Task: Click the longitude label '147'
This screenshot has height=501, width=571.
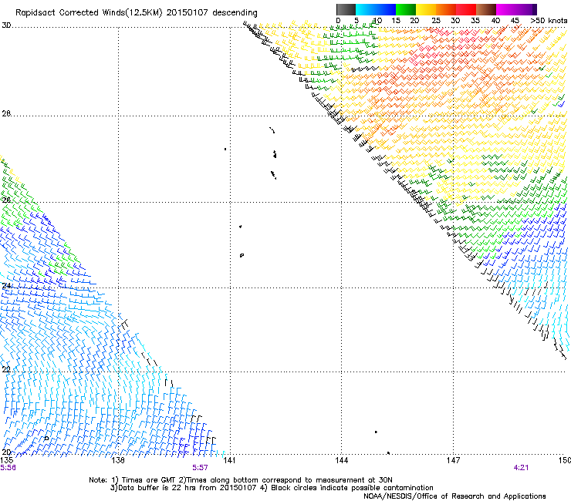Action: point(453,460)
